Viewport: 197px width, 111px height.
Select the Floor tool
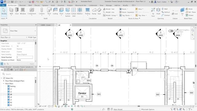pyautogui.click(x=61, y=11)
